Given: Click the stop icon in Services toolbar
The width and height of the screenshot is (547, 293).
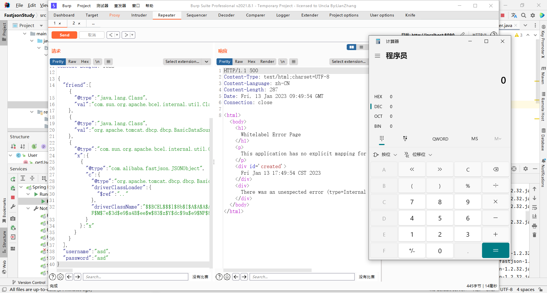Looking at the screenshot, I should click(x=13, y=197).
